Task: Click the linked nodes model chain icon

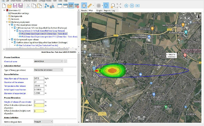Action: [47, 6]
